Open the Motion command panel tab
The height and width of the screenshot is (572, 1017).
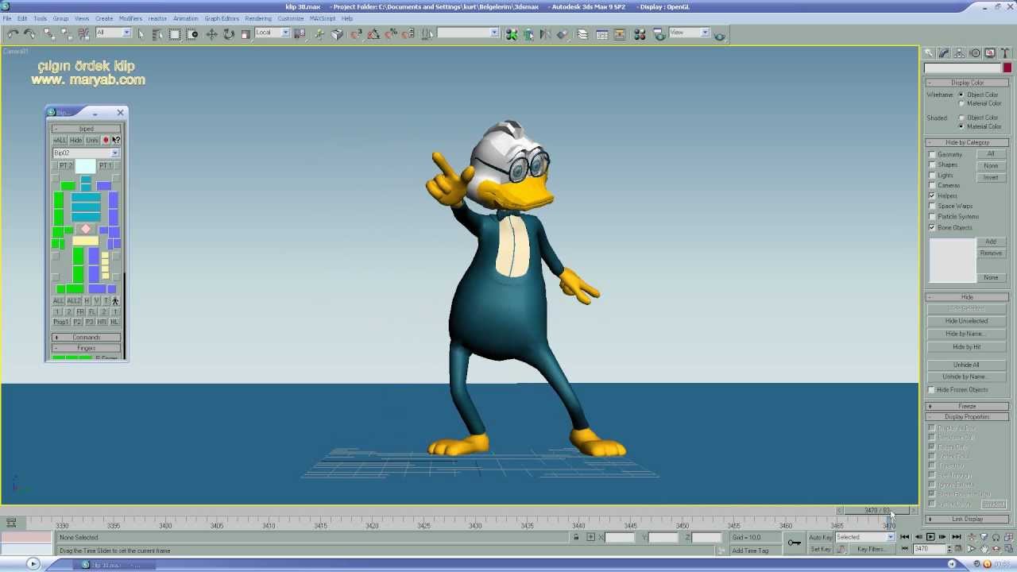975,53
